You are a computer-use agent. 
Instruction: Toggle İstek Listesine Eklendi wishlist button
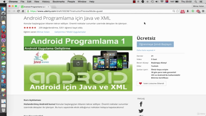tap(152, 83)
